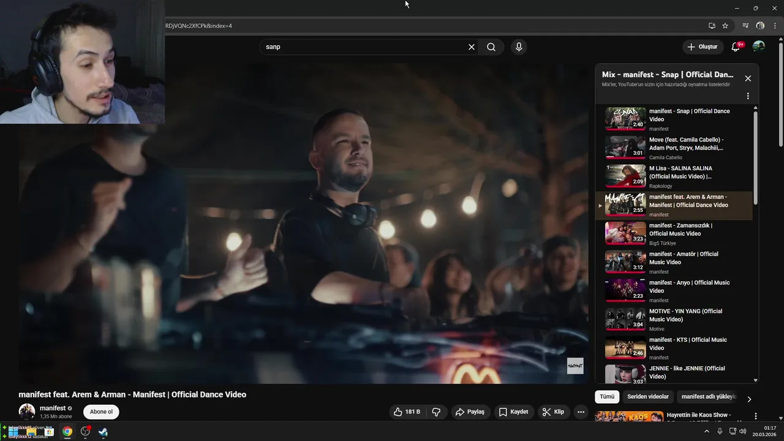Start voice search with the microphone icon
The width and height of the screenshot is (784, 441).
(x=519, y=47)
